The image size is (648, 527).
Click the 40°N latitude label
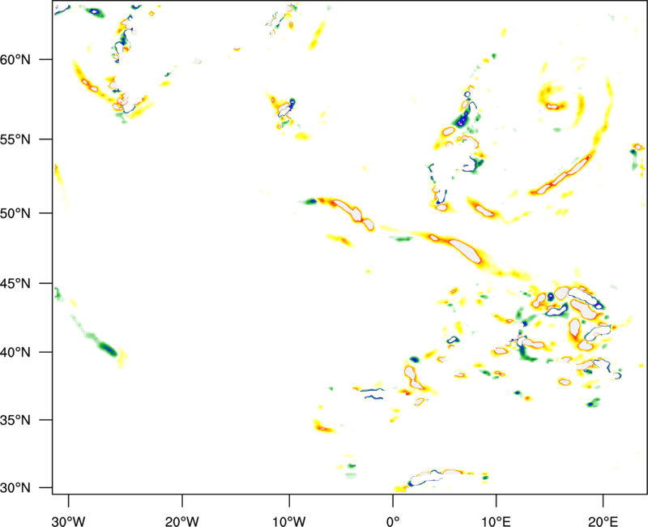click(15, 353)
